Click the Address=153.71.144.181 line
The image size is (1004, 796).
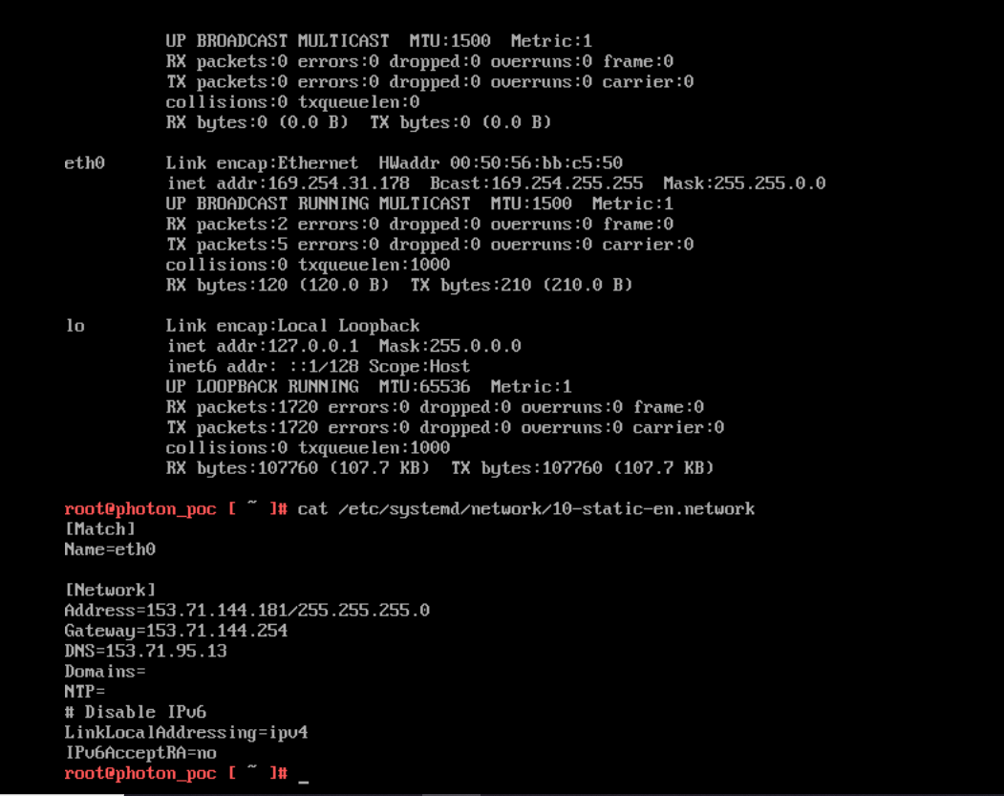point(246,611)
